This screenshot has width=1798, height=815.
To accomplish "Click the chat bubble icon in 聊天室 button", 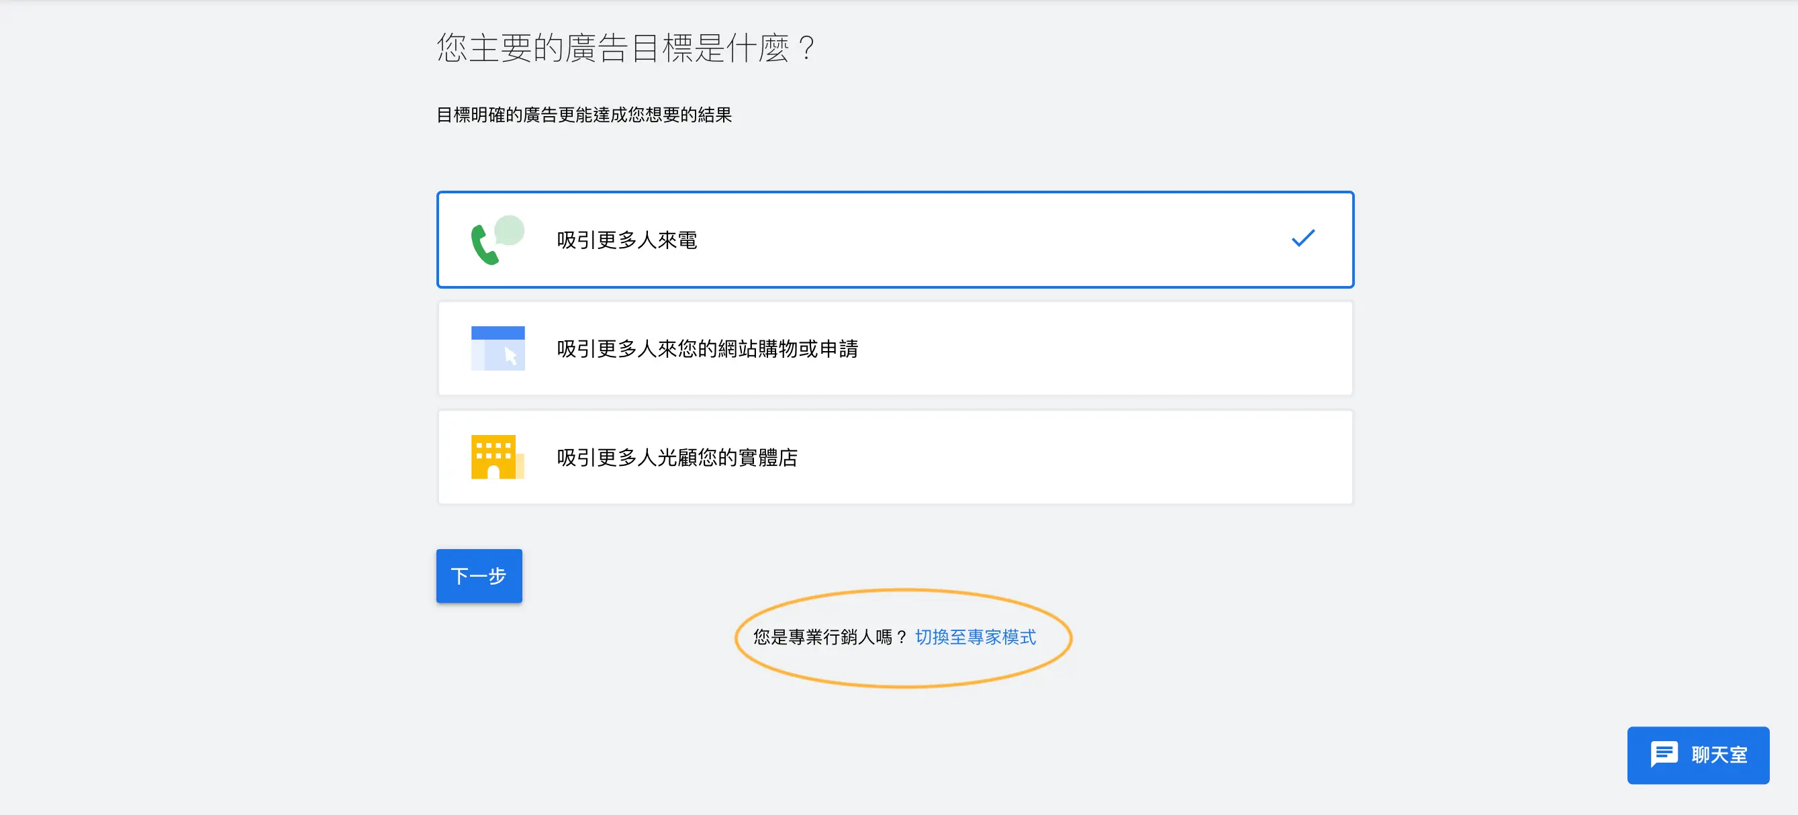I will pos(1664,755).
